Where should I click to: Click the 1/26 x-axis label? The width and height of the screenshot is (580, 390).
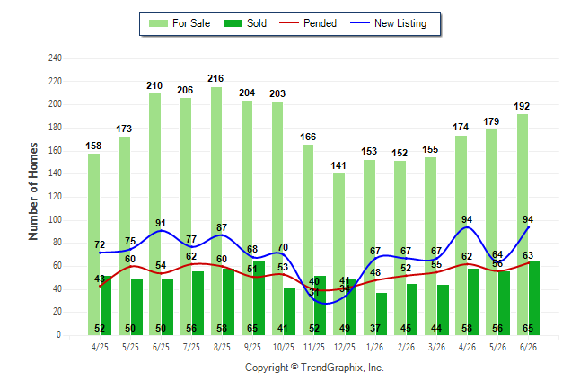(375, 347)
